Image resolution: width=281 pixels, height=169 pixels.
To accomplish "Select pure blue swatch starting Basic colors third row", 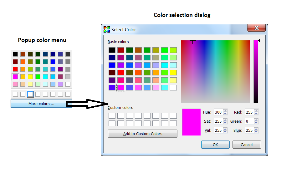I will (112, 65).
